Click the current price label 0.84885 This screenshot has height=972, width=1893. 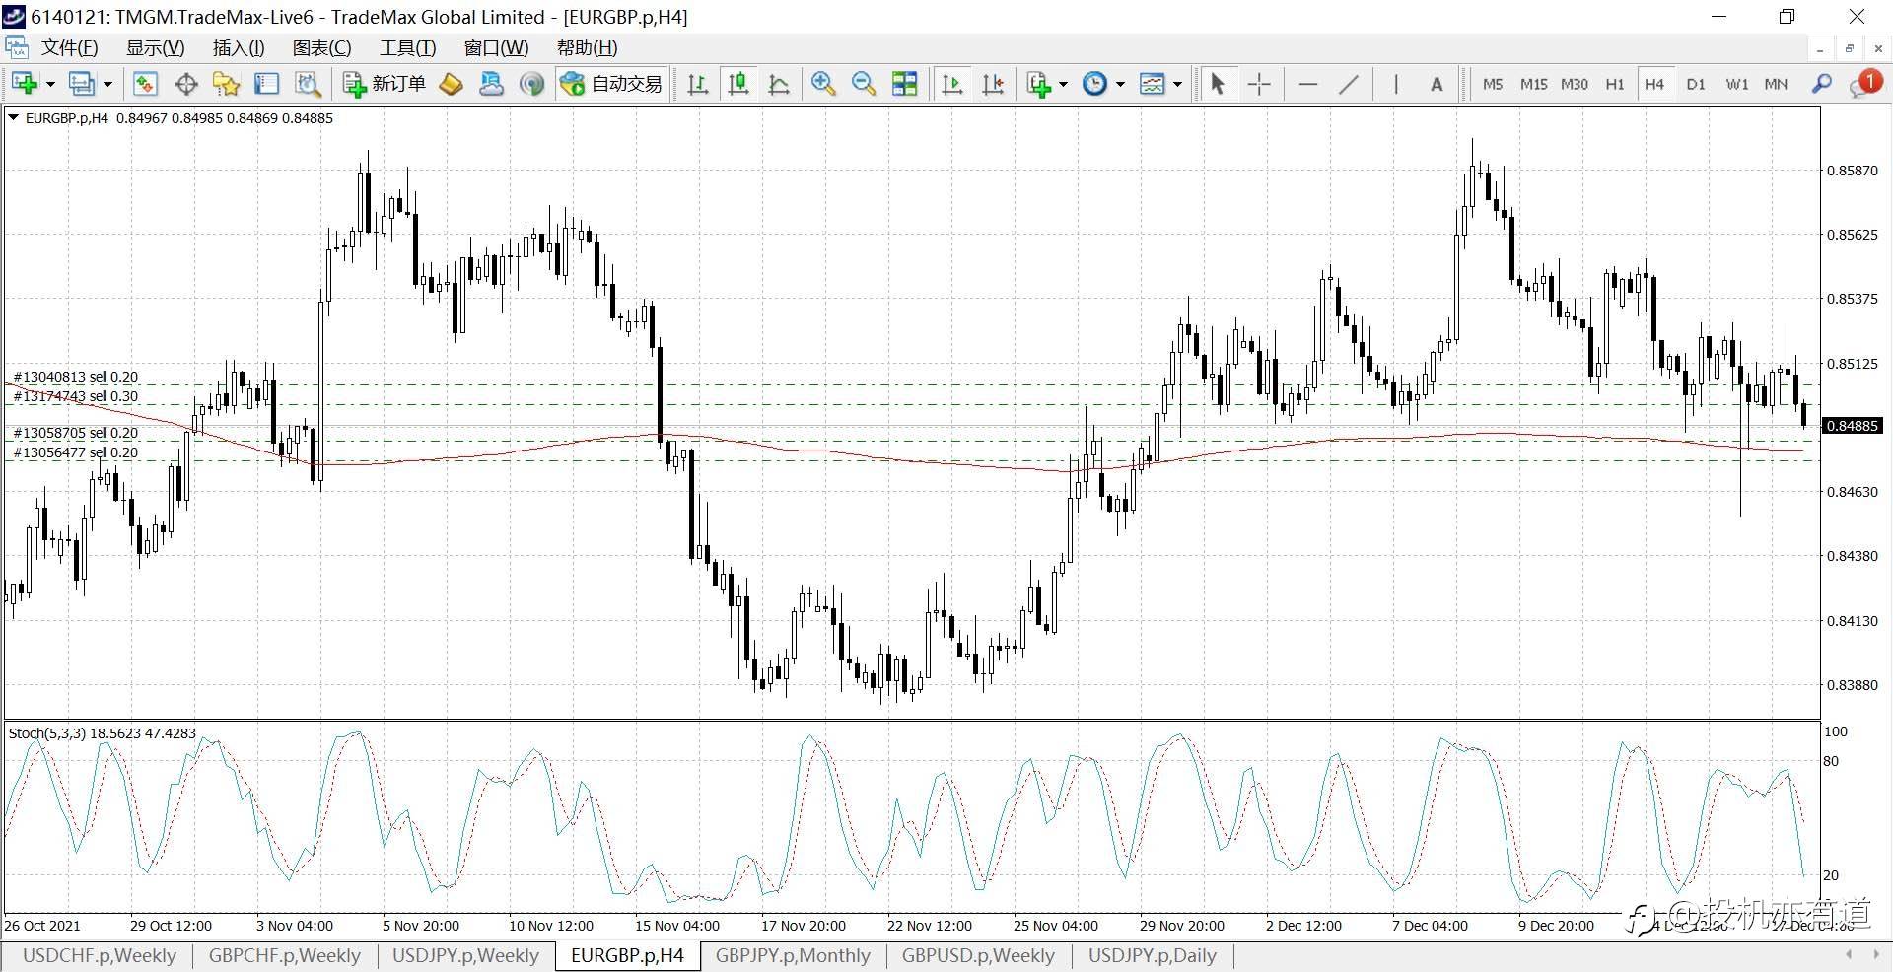point(1853,426)
